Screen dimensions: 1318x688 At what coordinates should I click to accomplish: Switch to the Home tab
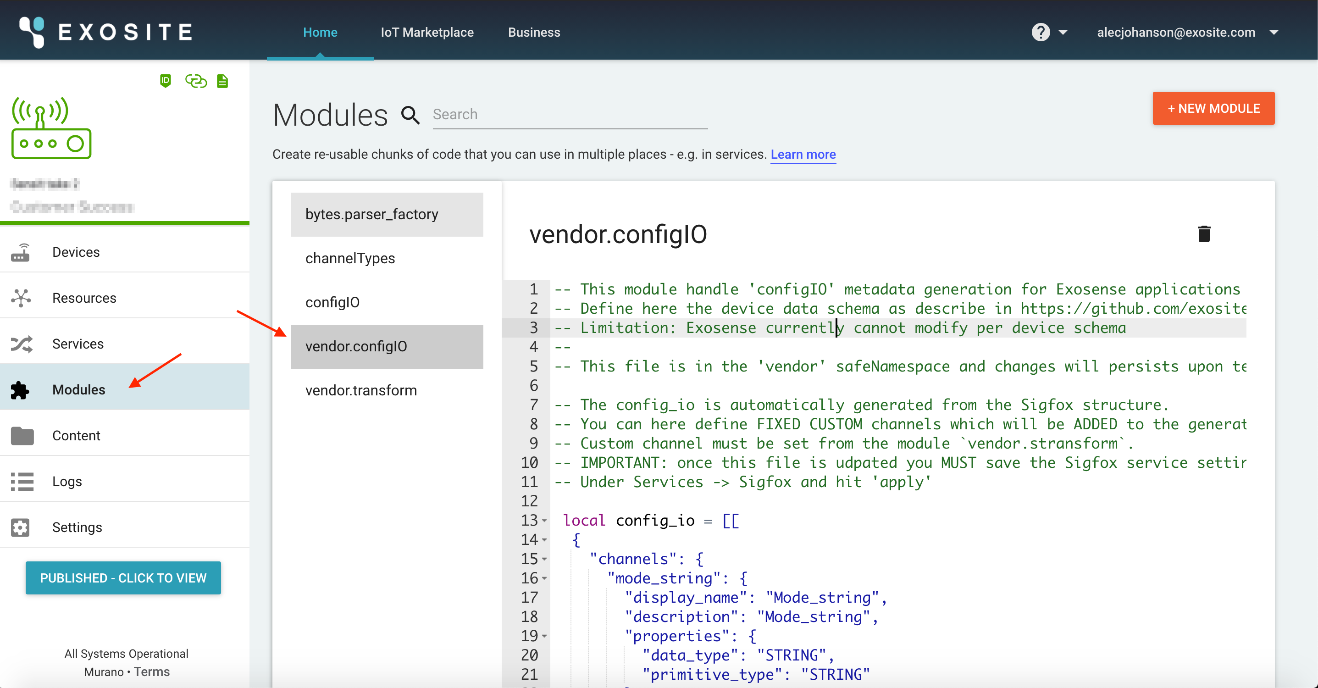click(320, 32)
